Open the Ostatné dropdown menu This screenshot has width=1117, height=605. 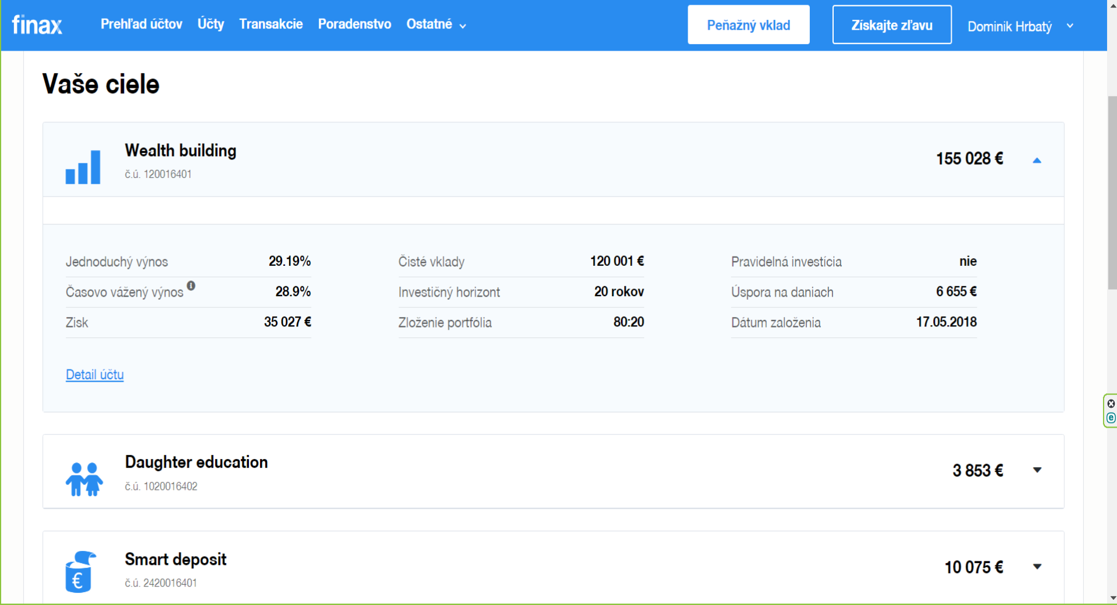[436, 24]
